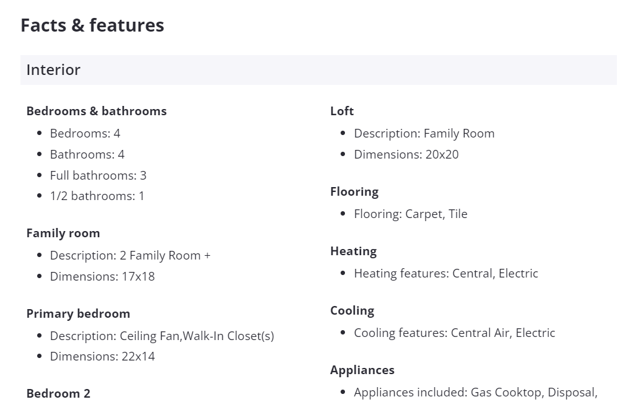This screenshot has width=628, height=402.
Task: Select the Appliances included list item
Action: point(476,392)
